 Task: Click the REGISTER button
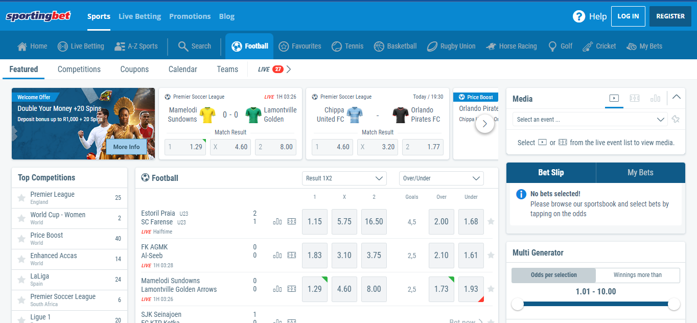[x=670, y=16]
